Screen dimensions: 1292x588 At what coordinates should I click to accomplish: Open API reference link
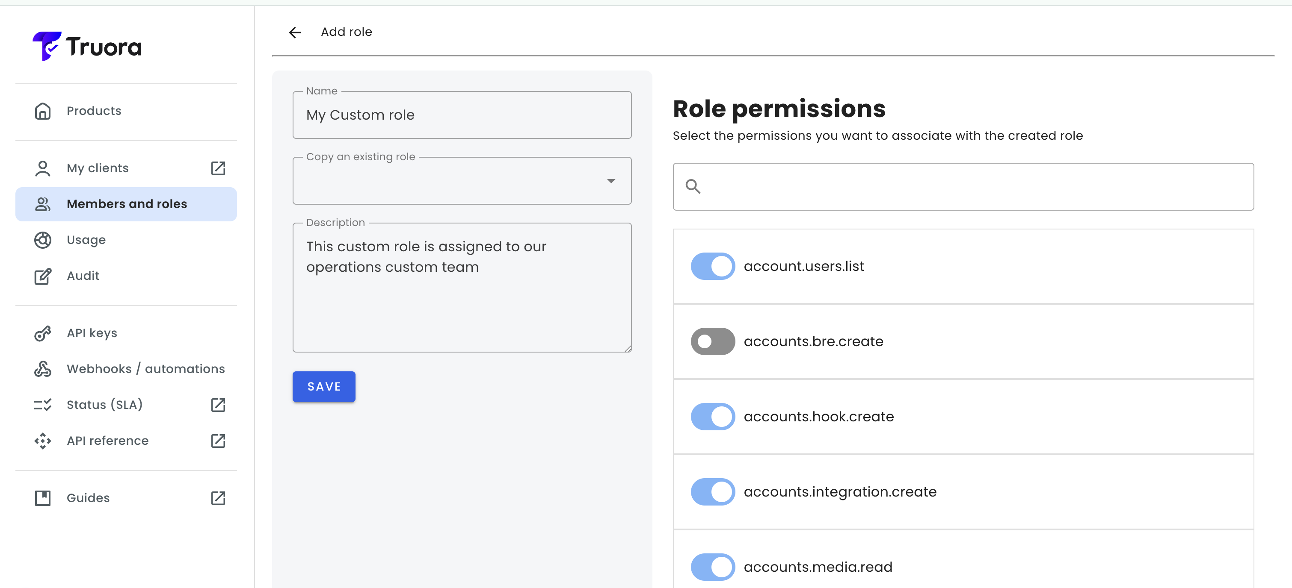click(126, 441)
